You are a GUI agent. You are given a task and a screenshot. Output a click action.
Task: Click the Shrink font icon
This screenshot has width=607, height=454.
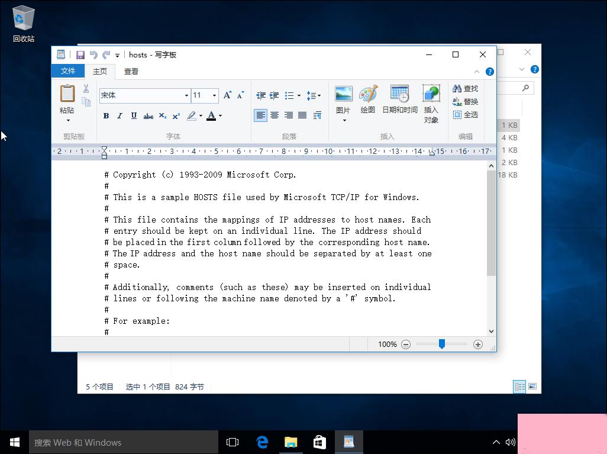[x=240, y=95]
